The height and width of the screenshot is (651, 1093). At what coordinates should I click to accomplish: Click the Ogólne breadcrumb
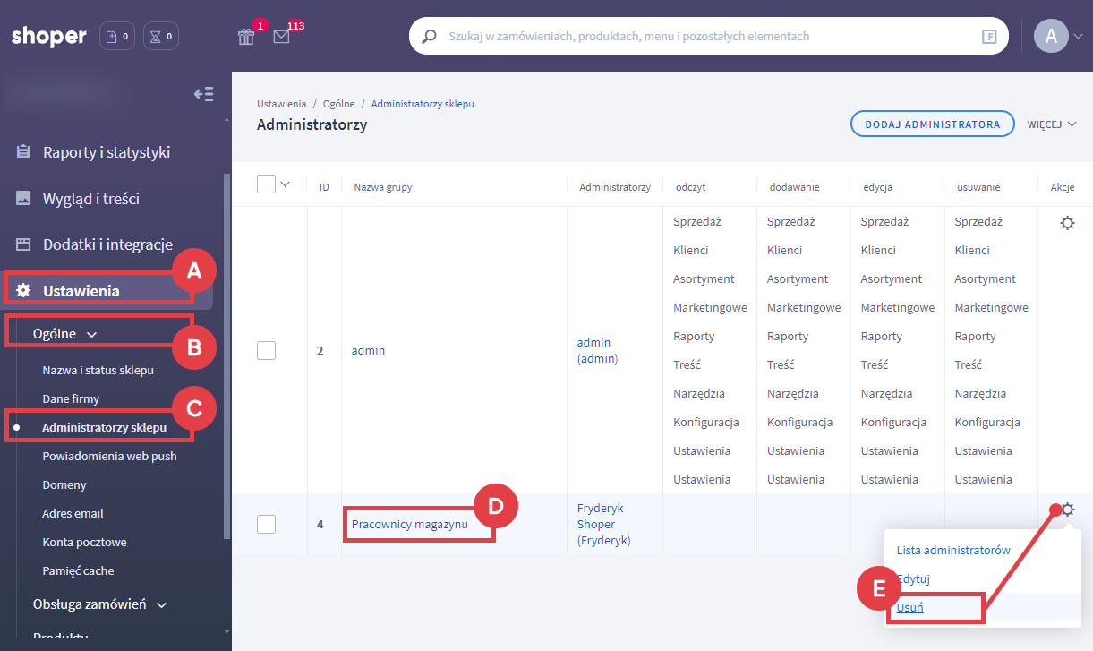tap(339, 104)
